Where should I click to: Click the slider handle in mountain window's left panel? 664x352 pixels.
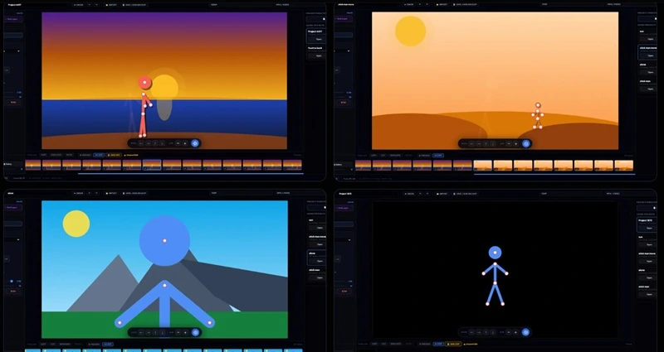12,281
